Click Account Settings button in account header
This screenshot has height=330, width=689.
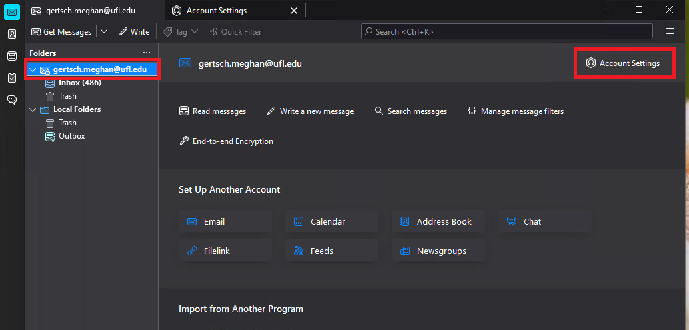coord(624,63)
